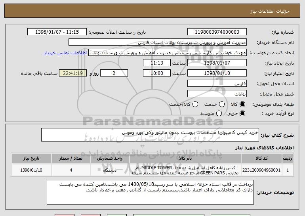This screenshot has width=305, height=216.
Task: Click the delivery city field بوانات
Action: click(x=217, y=94)
